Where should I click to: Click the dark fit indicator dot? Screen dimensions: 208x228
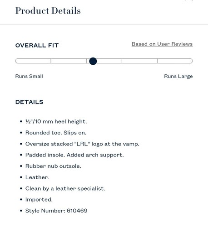click(93, 61)
